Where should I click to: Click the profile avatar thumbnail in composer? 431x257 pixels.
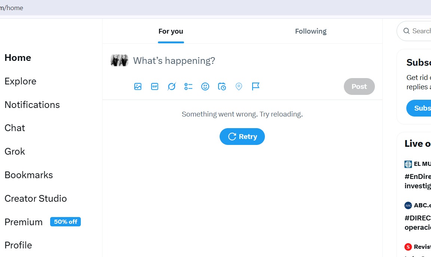[119, 61]
